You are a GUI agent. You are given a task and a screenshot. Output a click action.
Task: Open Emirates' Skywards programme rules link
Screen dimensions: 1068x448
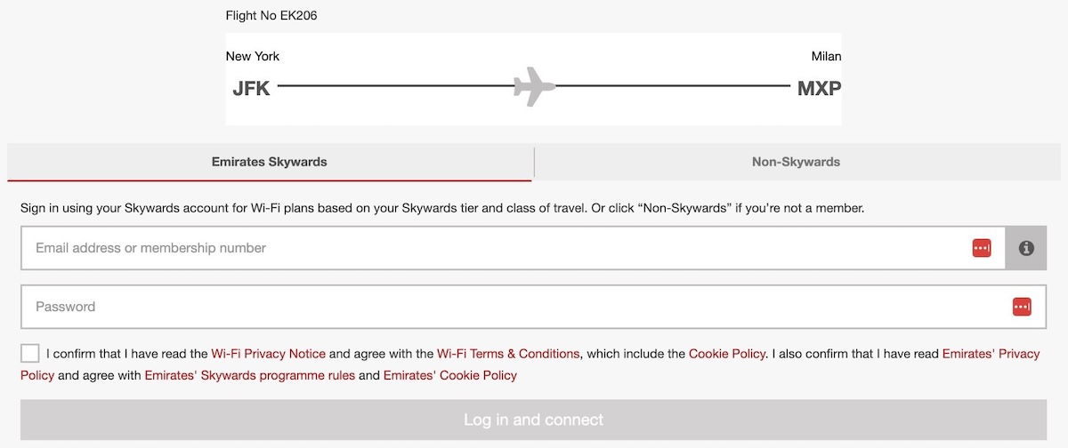[x=250, y=375]
